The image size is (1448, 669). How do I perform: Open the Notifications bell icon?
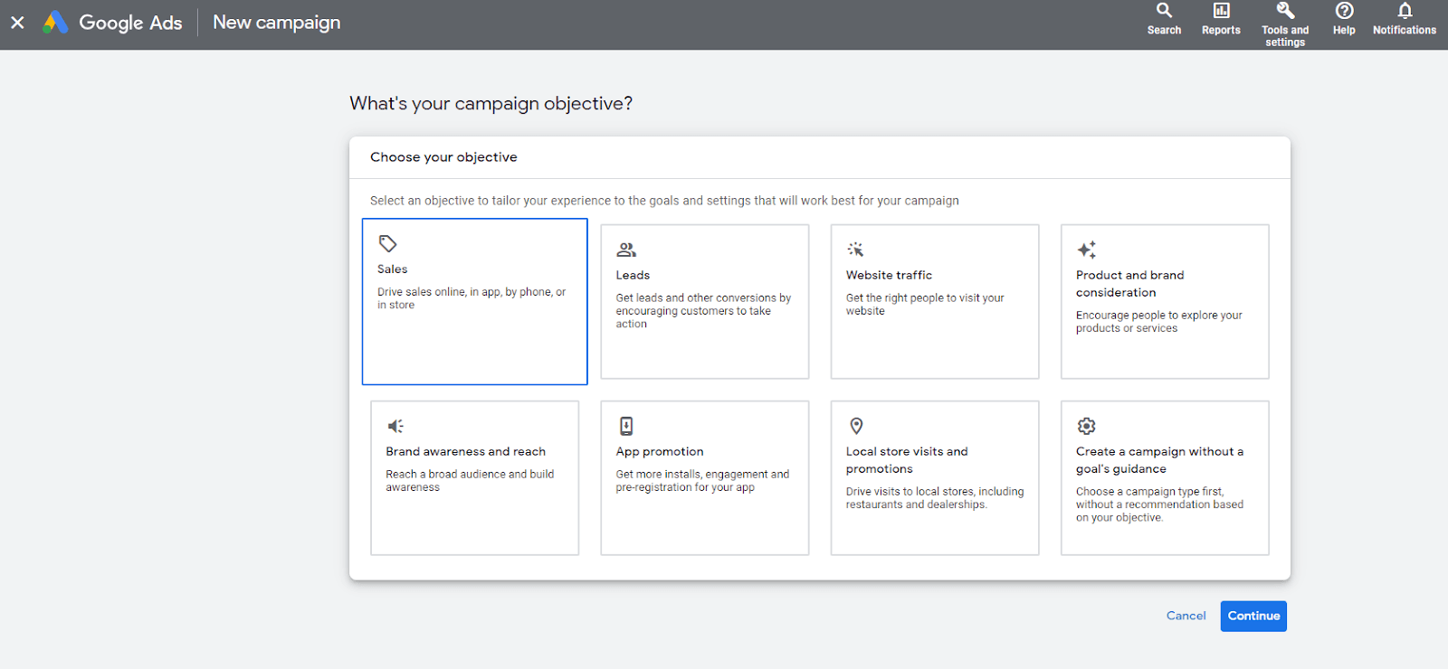(1404, 11)
